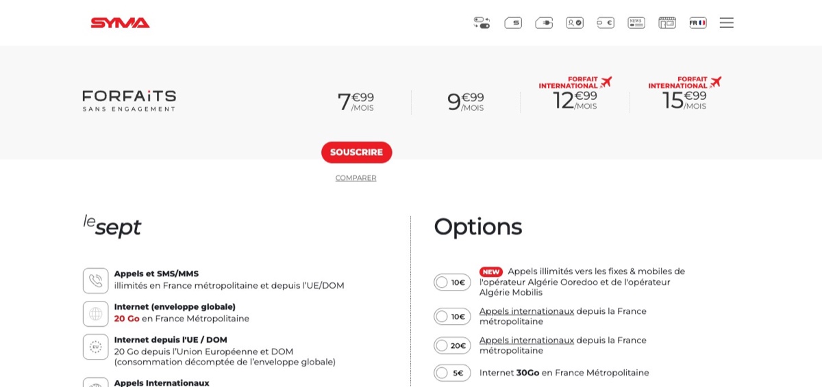The image size is (822, 387).
Task: Open the News icon
Action: pos(636,23)
